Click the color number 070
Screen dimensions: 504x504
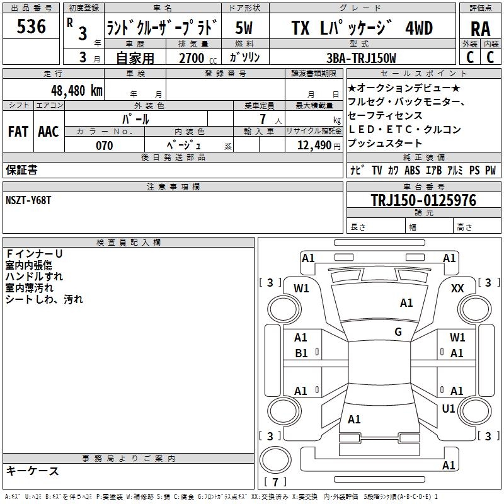click(x=104, y=146)
